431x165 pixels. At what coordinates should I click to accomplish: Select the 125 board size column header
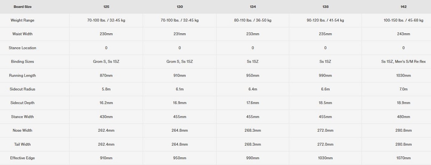click(106, 7)
